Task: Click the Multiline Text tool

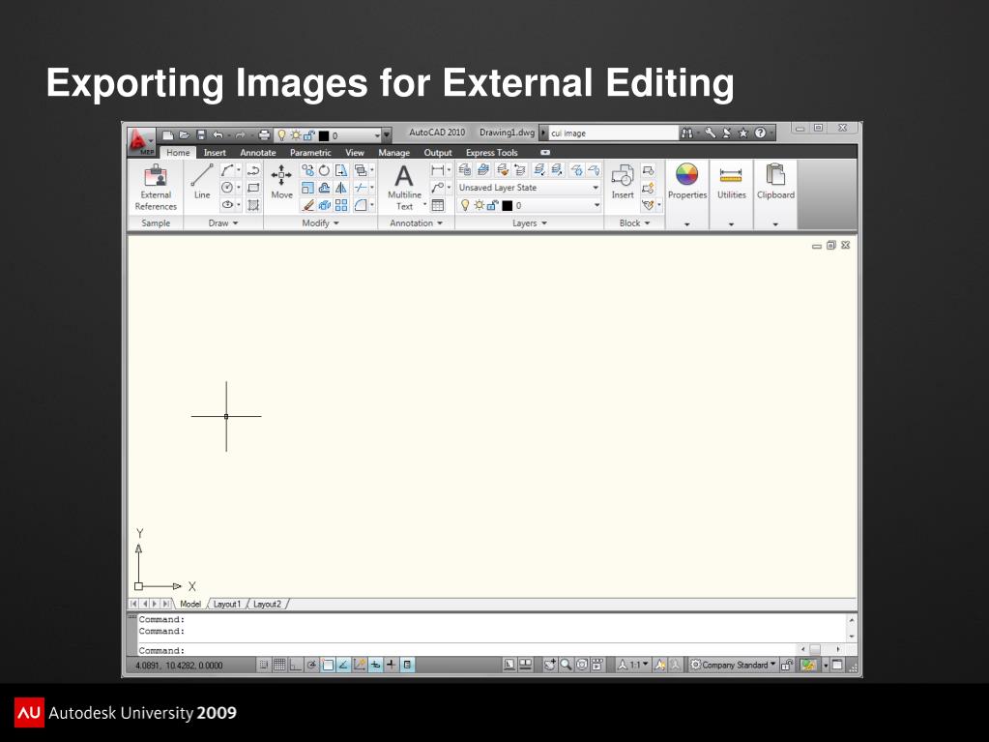Action: (404, 186)
